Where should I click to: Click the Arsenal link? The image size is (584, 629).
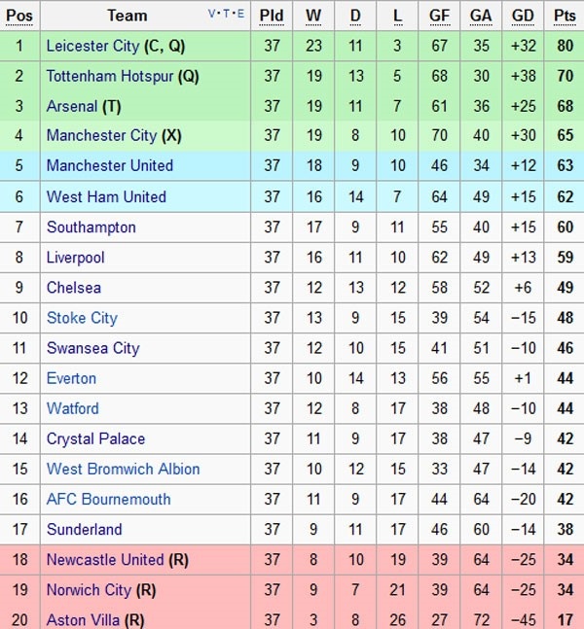(x=72, y=106)
